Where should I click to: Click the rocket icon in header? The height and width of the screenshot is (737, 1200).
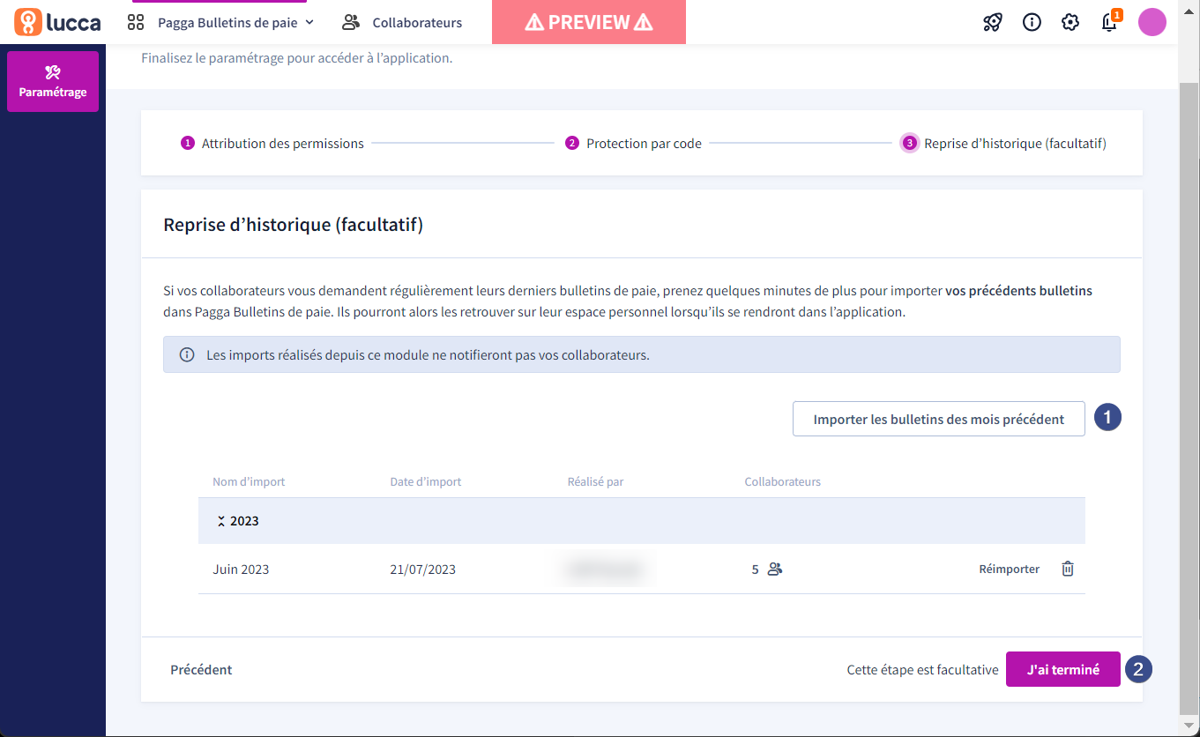(993, 22)
